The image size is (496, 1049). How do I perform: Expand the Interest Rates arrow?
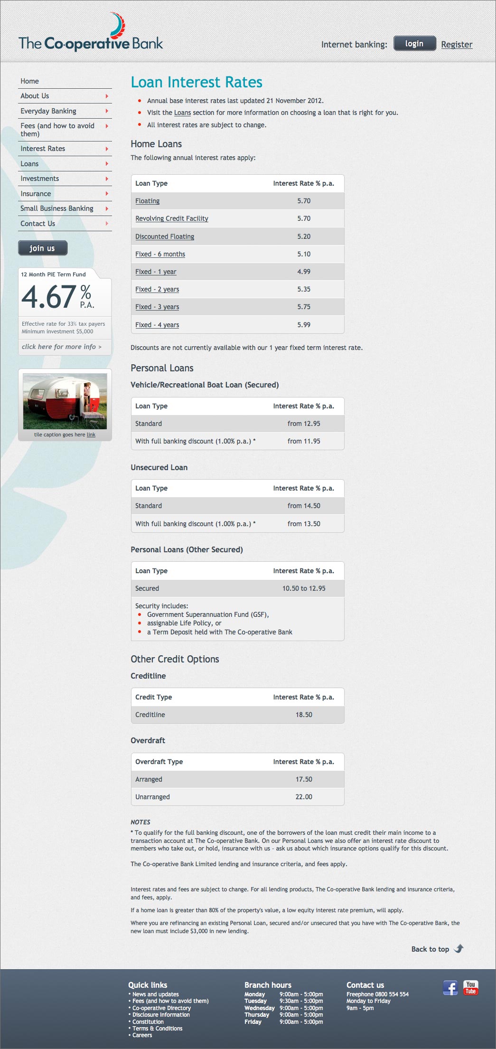107,149
